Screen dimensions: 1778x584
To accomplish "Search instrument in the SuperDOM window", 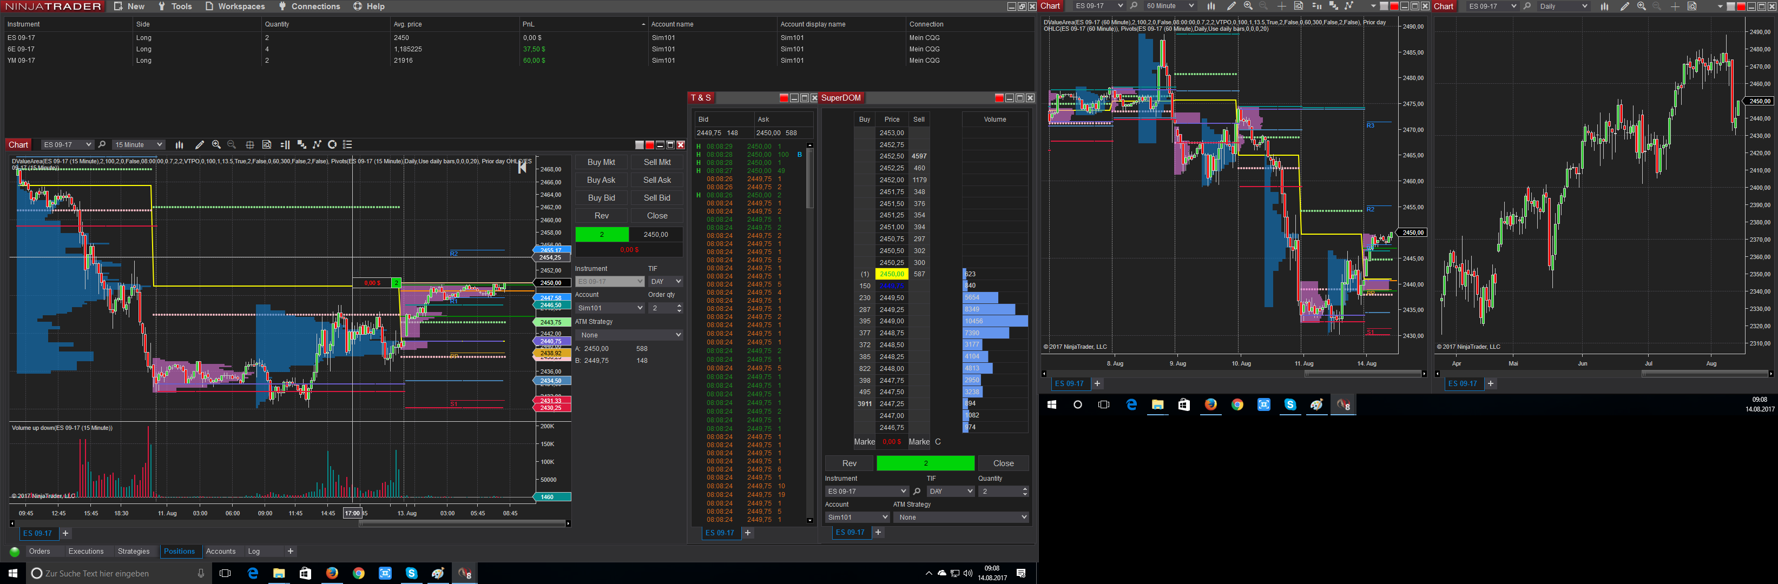I will pos(917,492).
